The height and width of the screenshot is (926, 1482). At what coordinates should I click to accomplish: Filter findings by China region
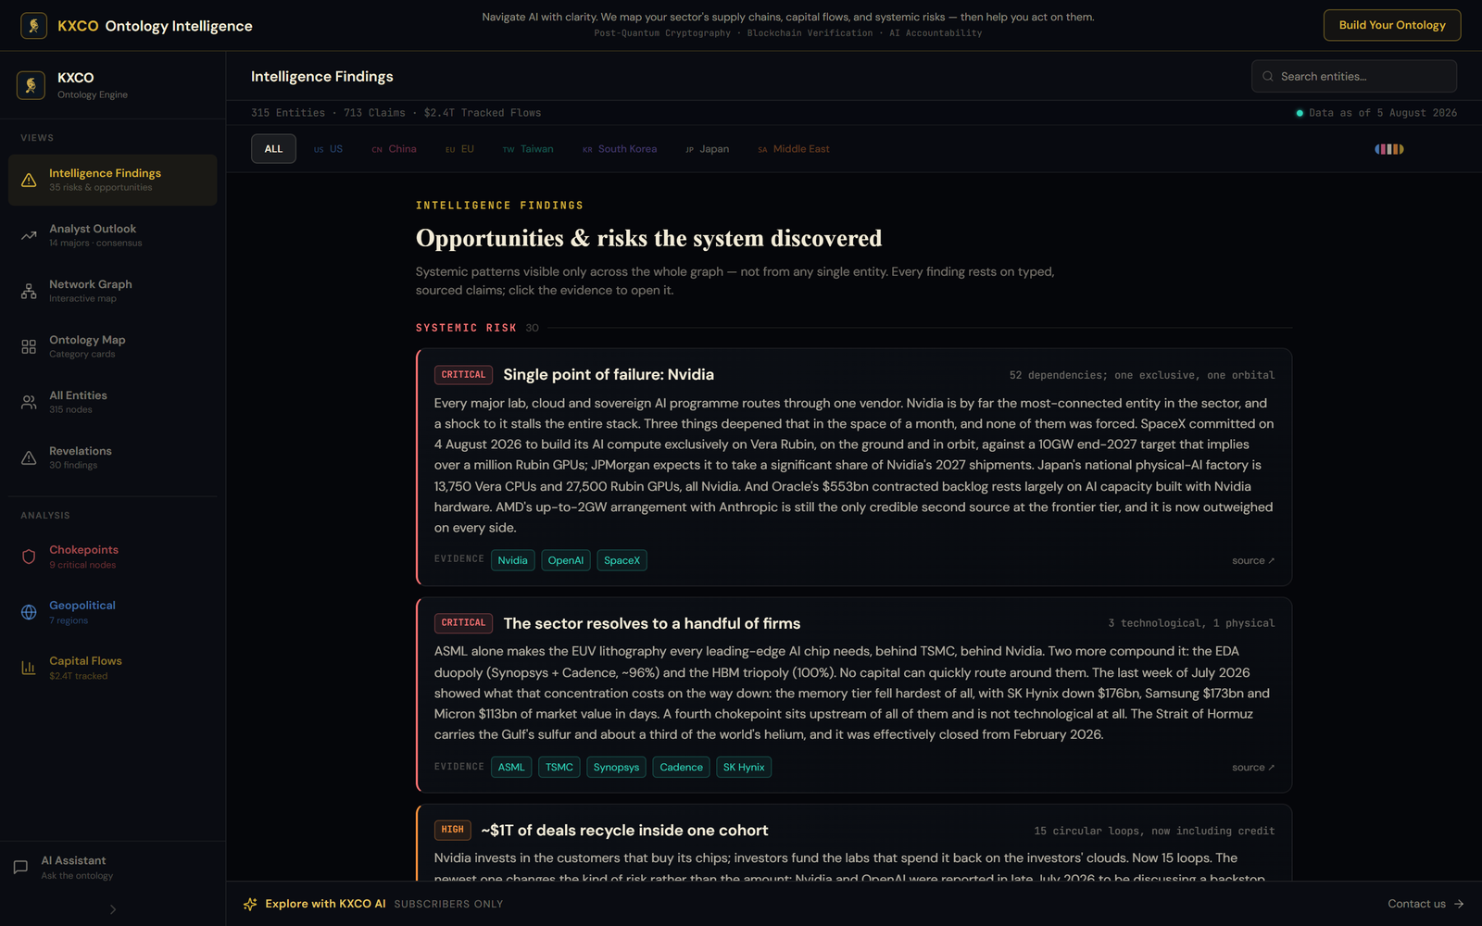pos(394,149)
